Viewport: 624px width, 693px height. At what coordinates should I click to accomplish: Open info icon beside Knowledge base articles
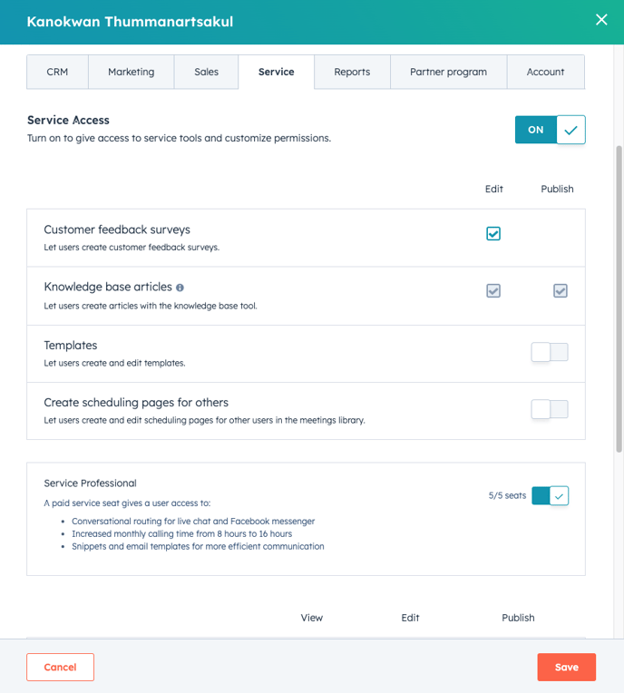click(180, 288)
